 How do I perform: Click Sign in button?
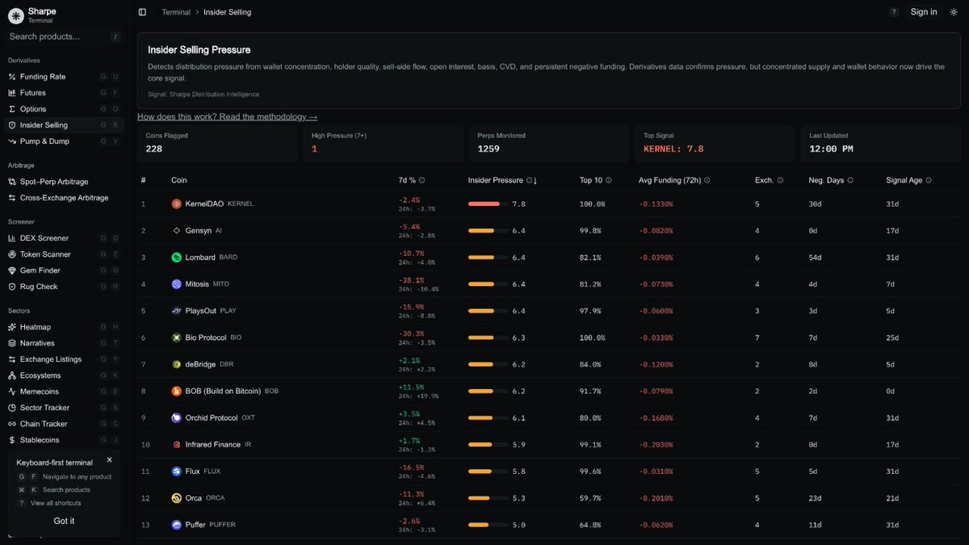(x=924, y=12)
